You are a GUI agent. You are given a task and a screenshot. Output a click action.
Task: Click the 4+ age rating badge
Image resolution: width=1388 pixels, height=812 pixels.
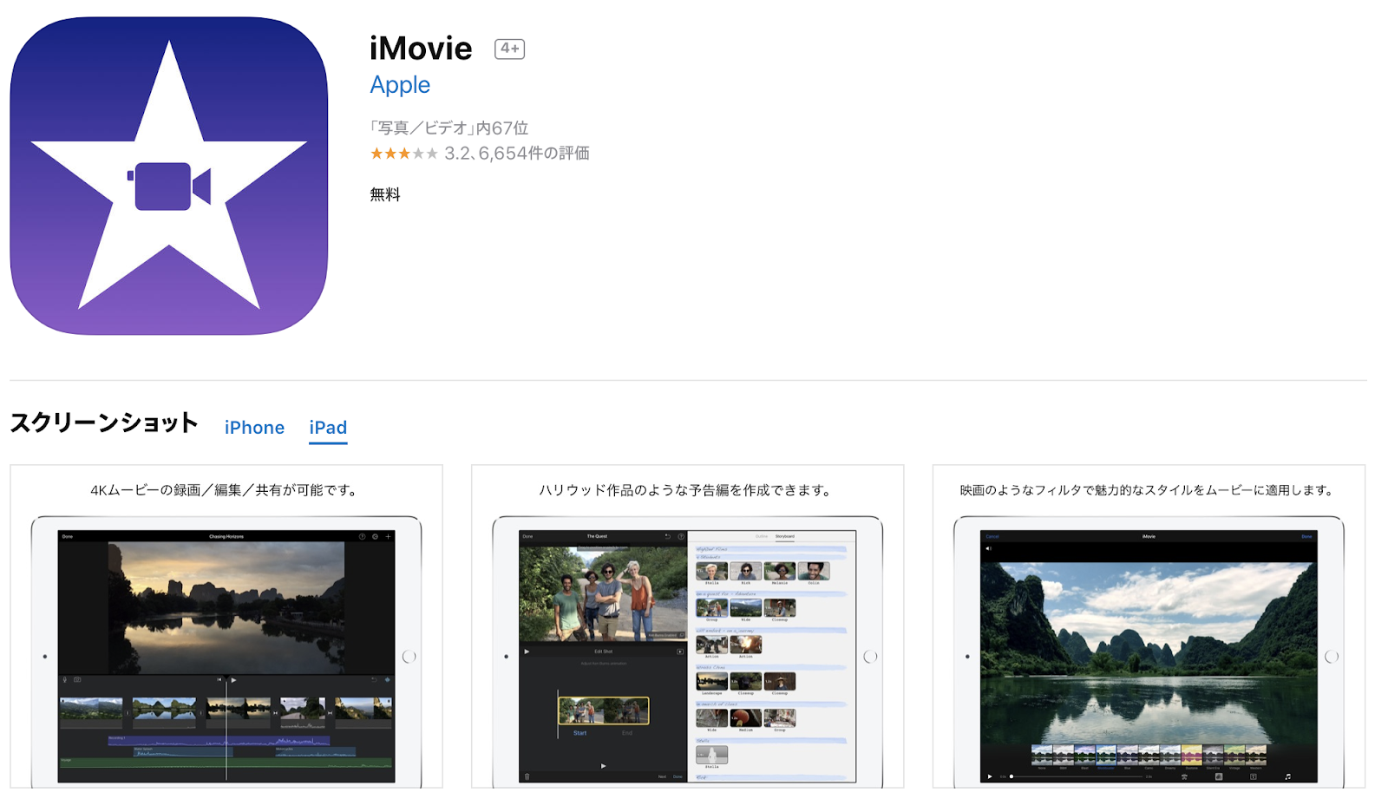click(510, 49)
